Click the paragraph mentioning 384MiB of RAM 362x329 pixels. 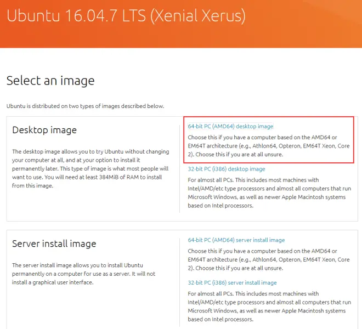click(90, 168)
